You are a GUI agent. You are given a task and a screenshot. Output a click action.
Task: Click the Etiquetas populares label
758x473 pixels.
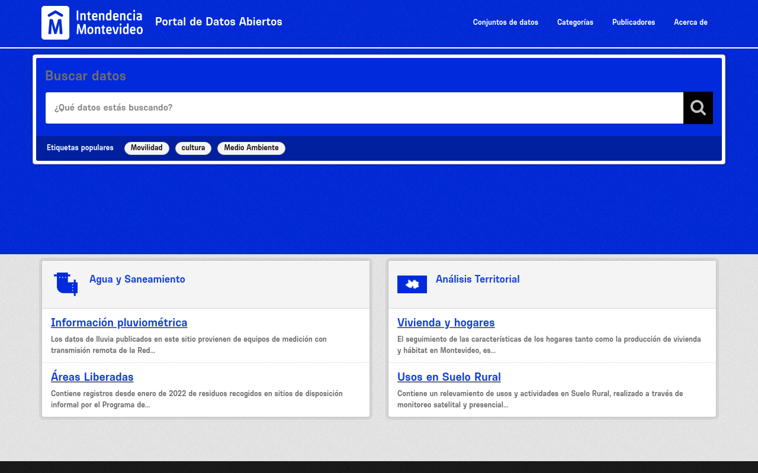tap(80, 148)
